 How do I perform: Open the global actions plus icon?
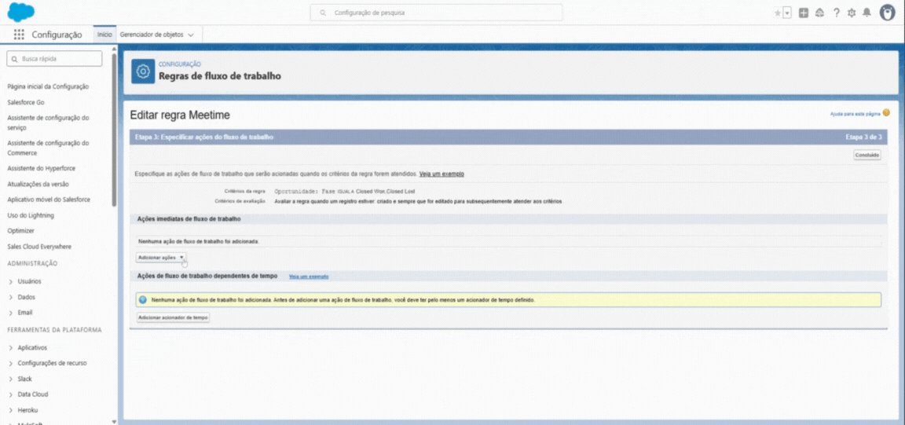click(x=804, y=13)
